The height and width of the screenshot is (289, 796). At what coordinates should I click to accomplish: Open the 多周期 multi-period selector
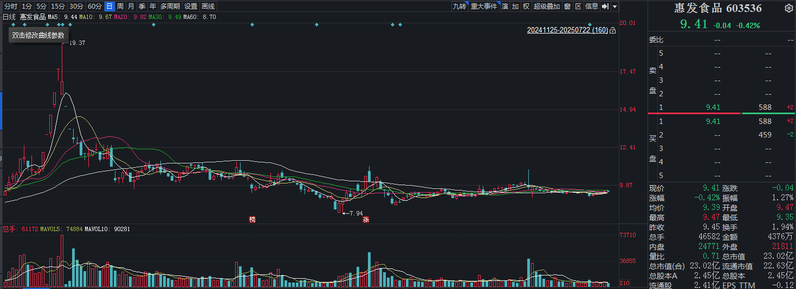coord(170,6)
